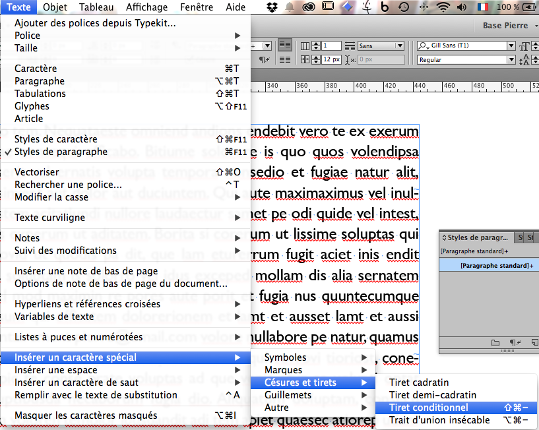Click the battery status icon

[x=529, y=7]
